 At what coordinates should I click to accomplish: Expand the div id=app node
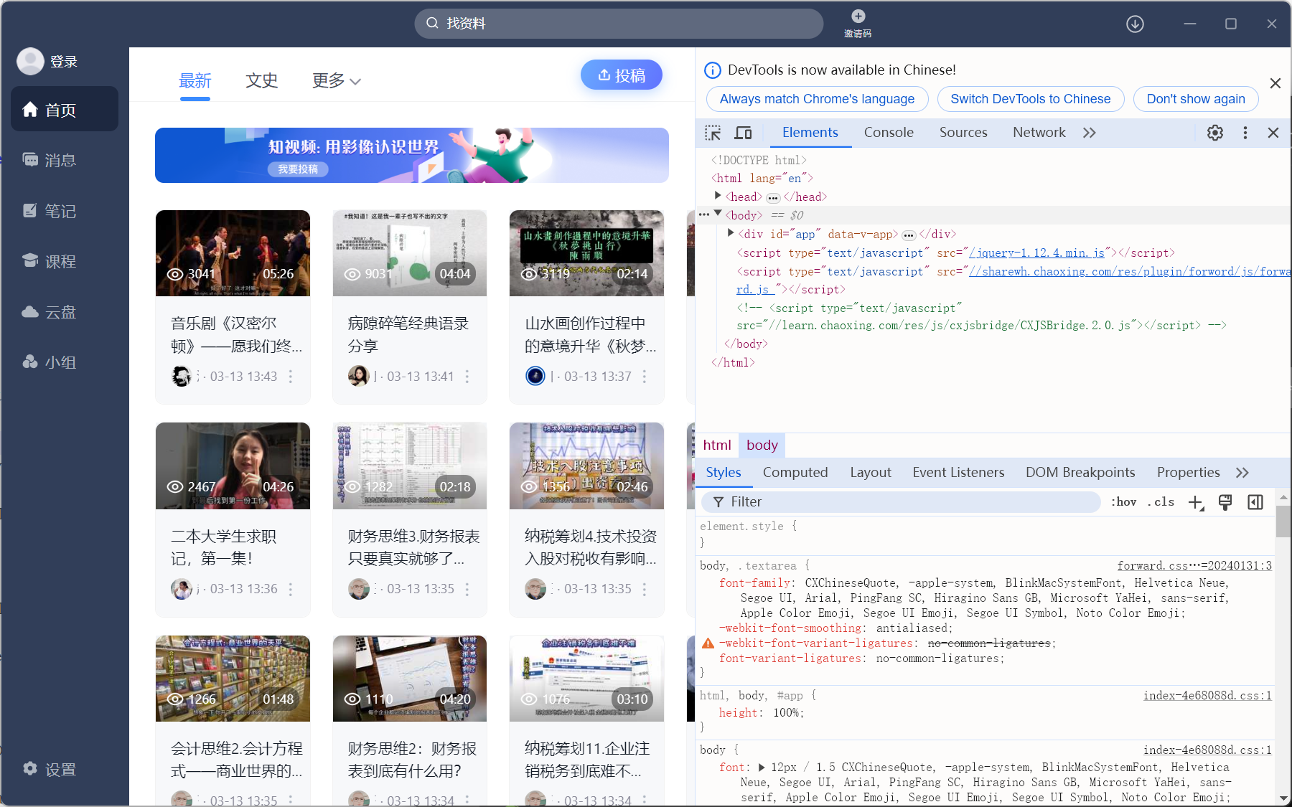[731, 232]
